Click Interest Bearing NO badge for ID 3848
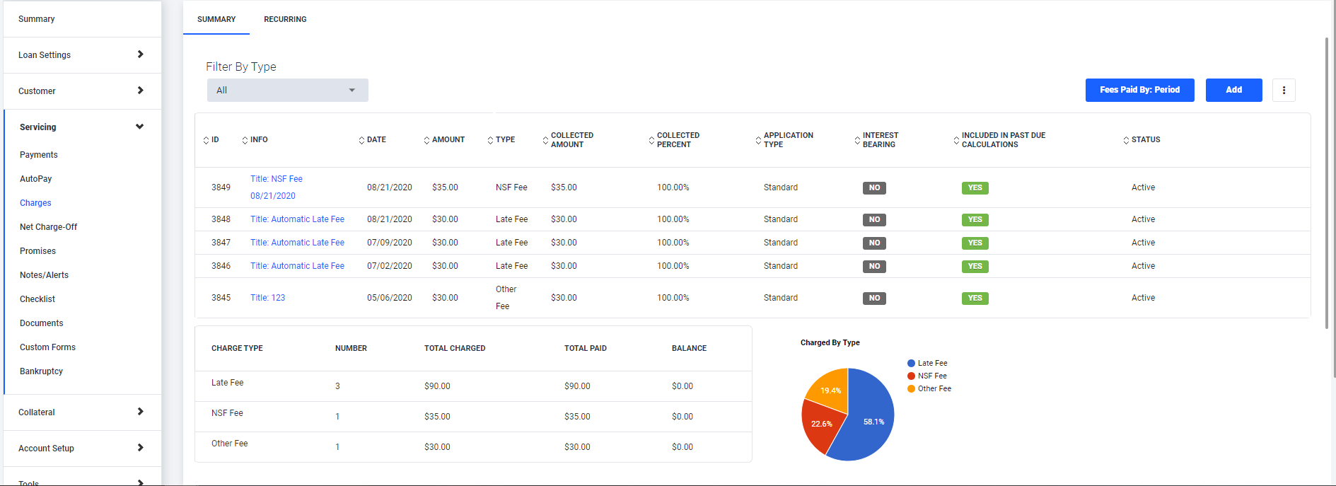Viewport: 1336px width, 486px height. click(x=874, y=220)
